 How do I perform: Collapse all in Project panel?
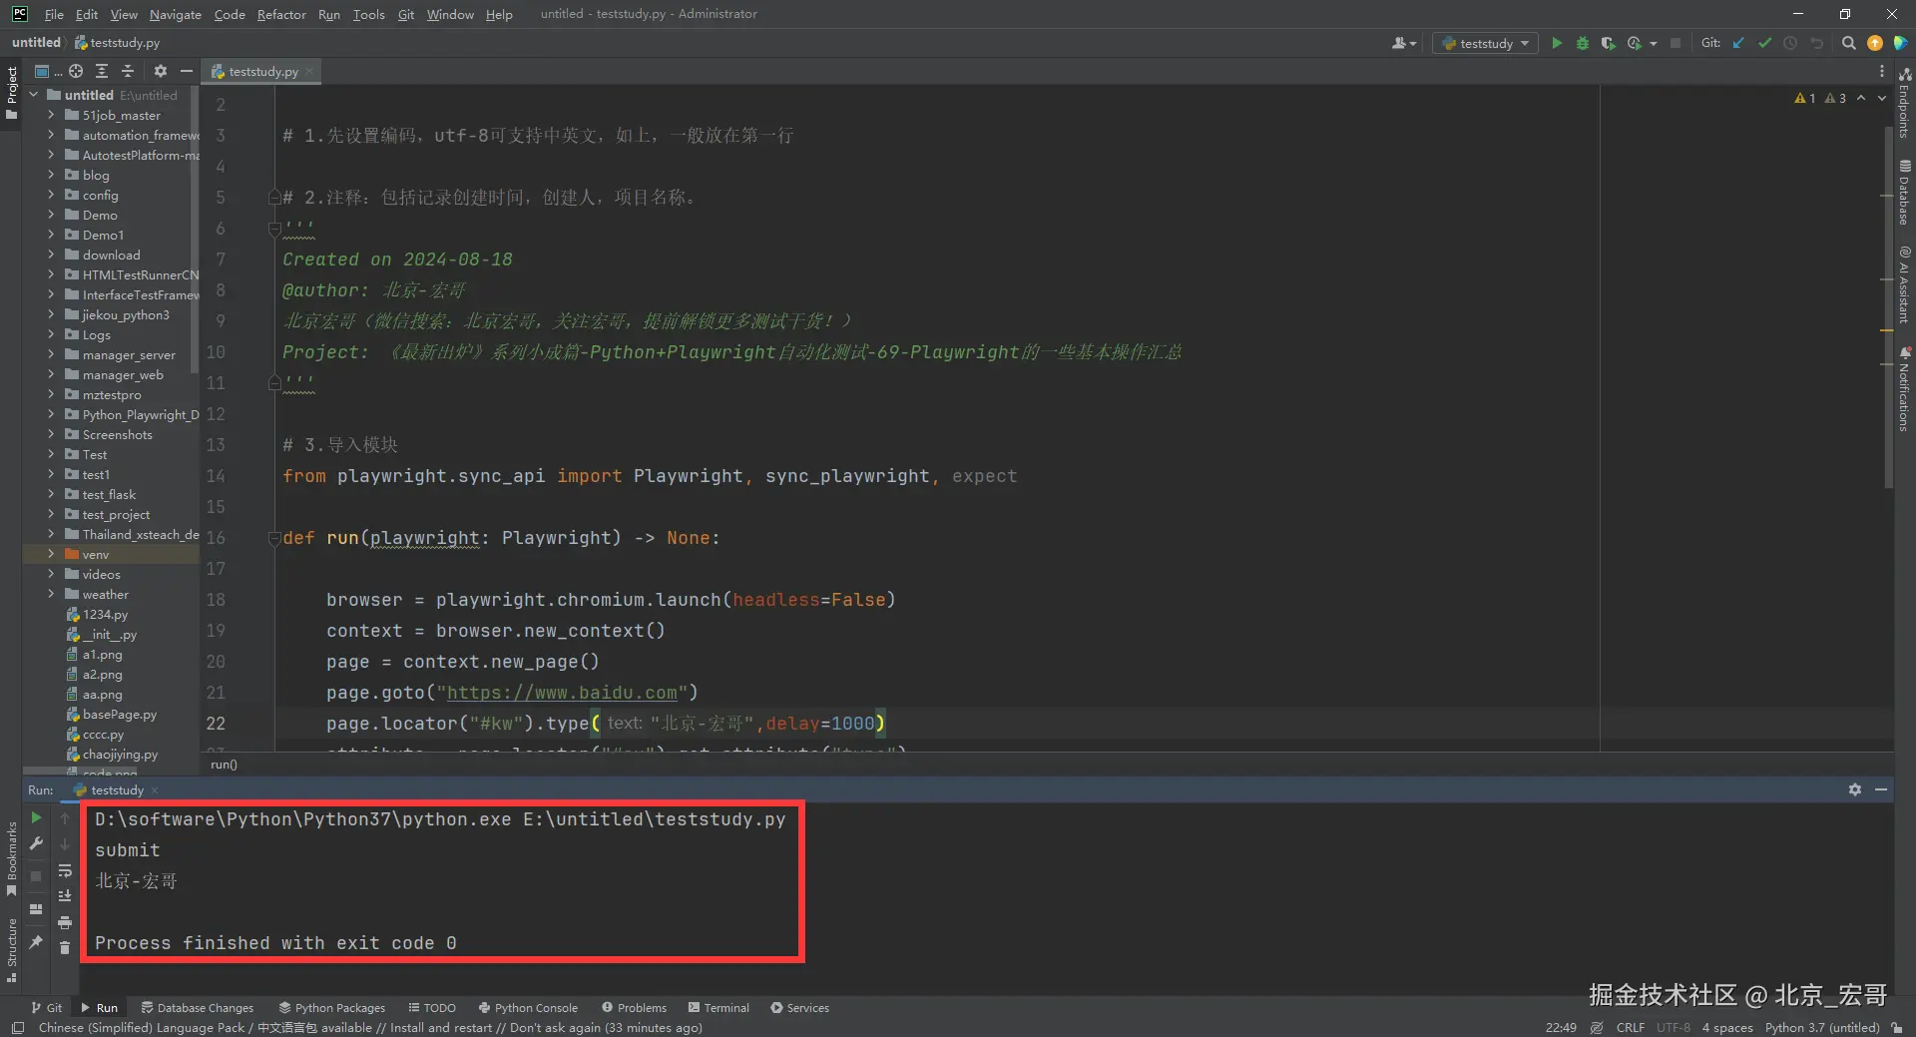point(128,71)
